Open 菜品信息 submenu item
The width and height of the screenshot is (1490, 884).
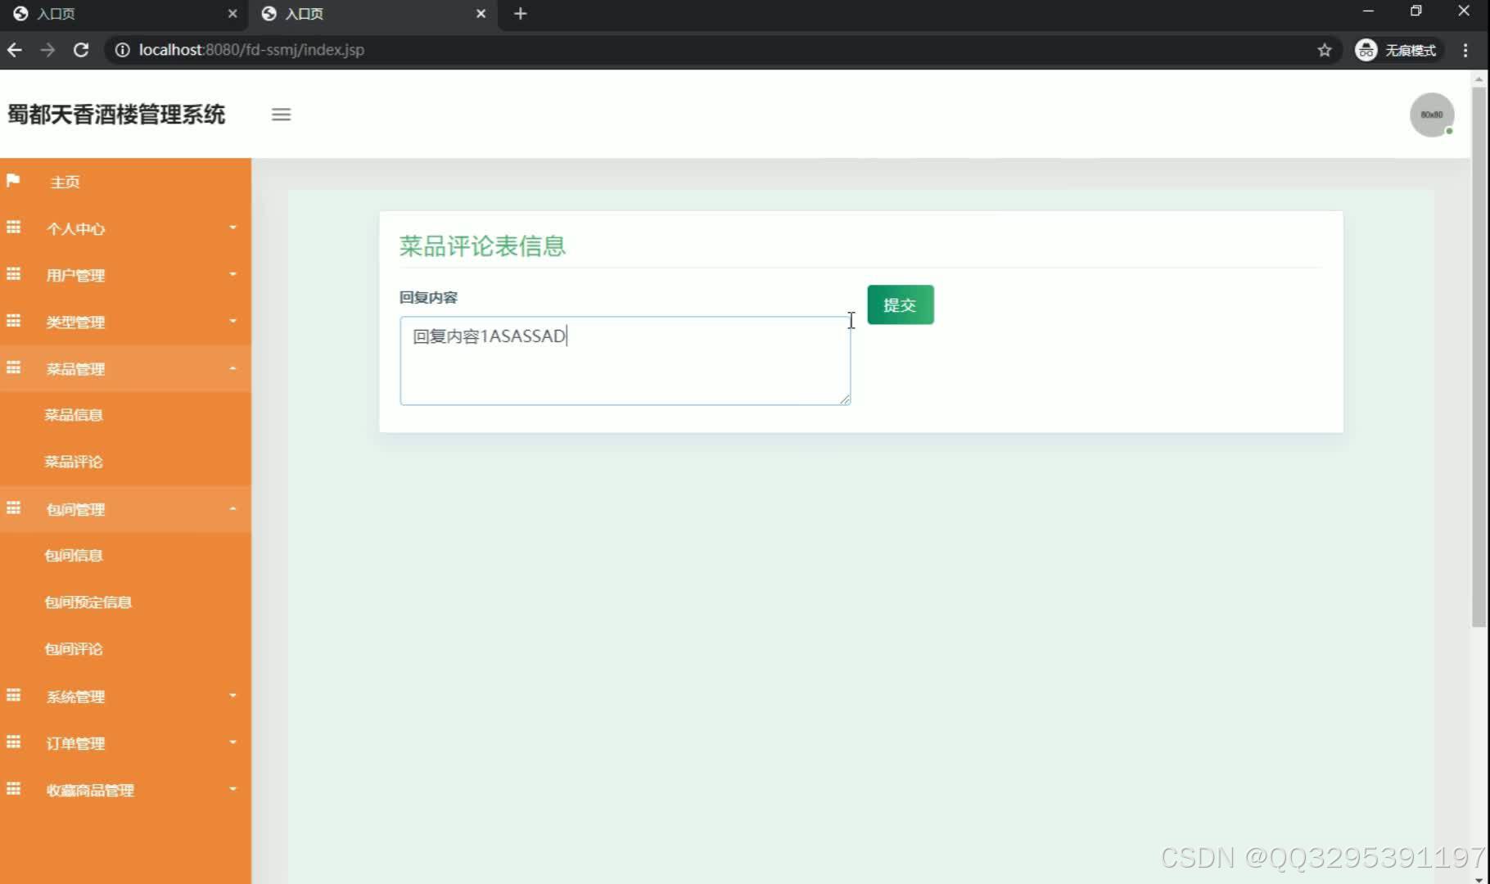74,415
